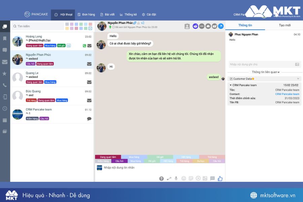Image resolution: width=303 pixels, height=202 pixels.
Task: Click the megaphone icon beside Nguyễn Phan Phúc
Action: click(x=143, y=23)
